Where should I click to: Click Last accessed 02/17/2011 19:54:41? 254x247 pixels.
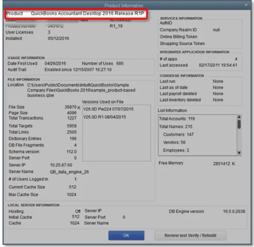[x=218, y=65]
